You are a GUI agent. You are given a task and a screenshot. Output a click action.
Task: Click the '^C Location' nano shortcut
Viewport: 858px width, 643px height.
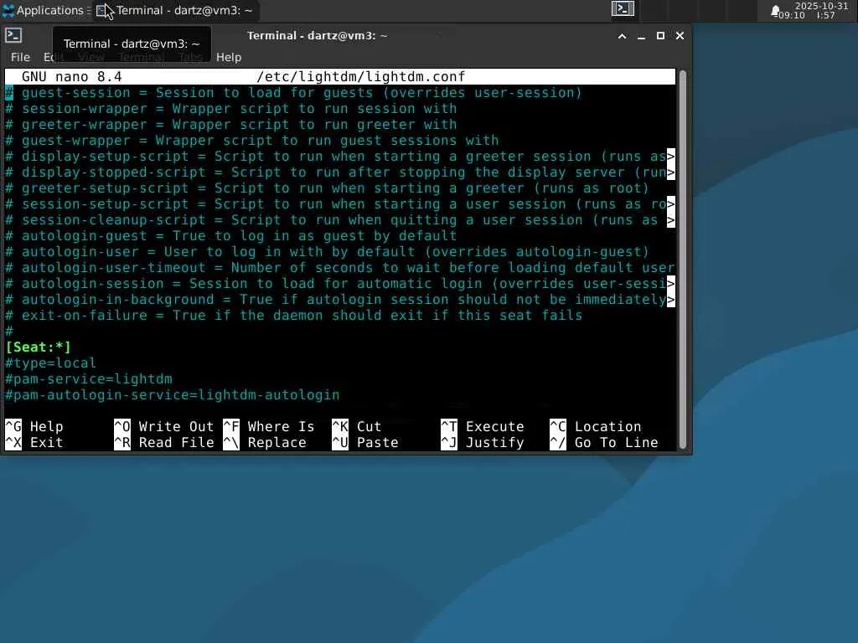596,426
